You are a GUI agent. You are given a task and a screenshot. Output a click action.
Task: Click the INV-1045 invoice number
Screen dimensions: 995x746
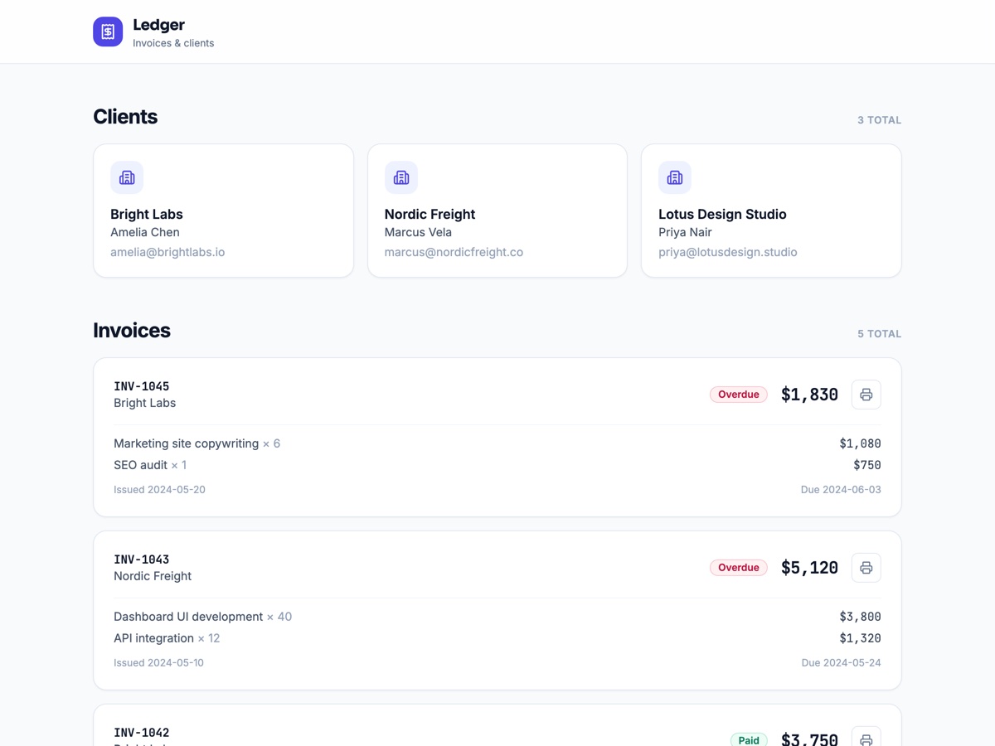point(141,386)
